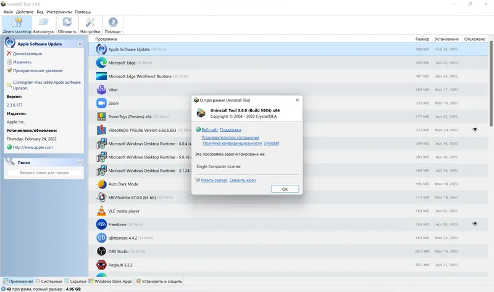
Task: Open the Автозапуск toolbar tool
Action: tap(43, 25)
